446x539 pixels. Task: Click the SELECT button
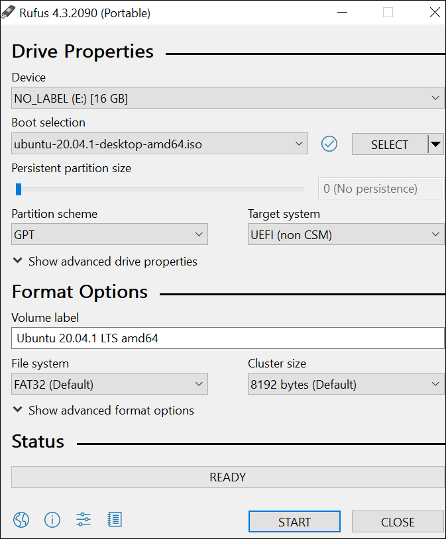pos(390,144)
